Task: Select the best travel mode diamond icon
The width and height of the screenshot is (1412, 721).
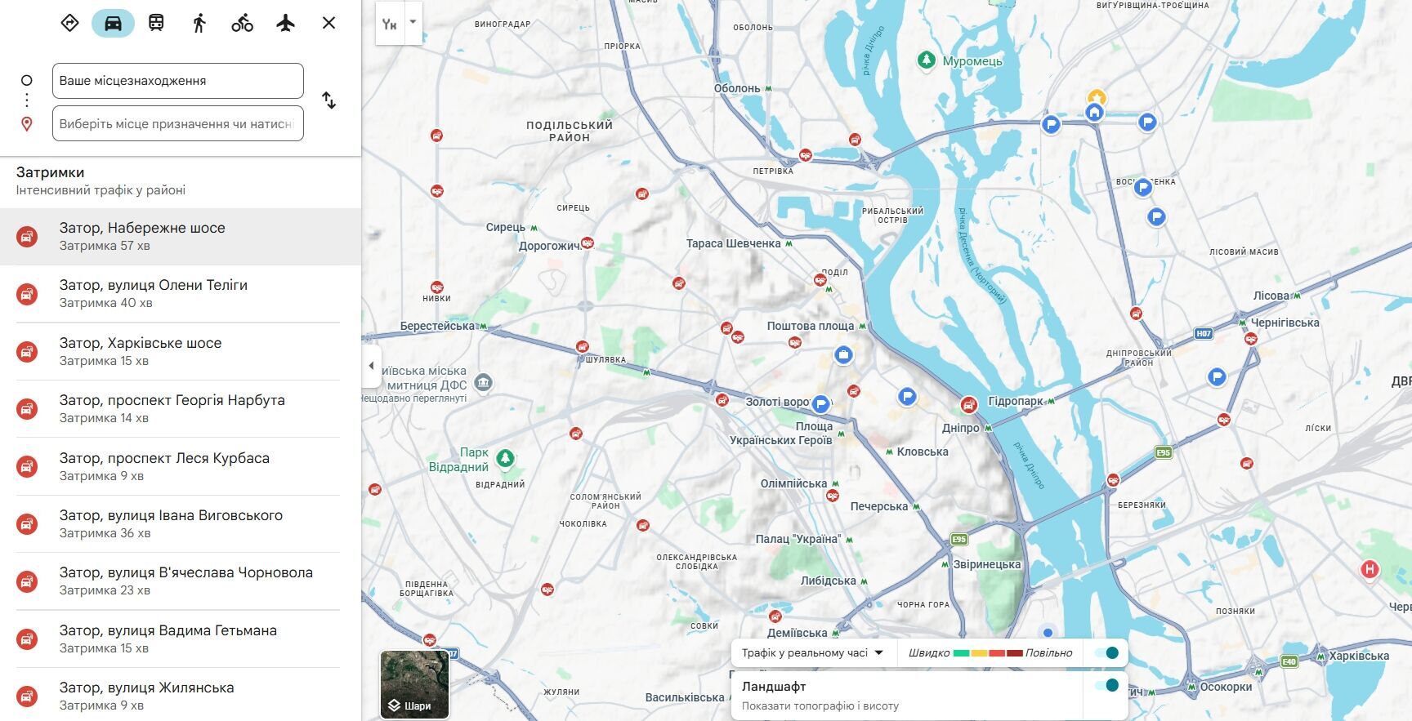Action: tap(69, 23)
